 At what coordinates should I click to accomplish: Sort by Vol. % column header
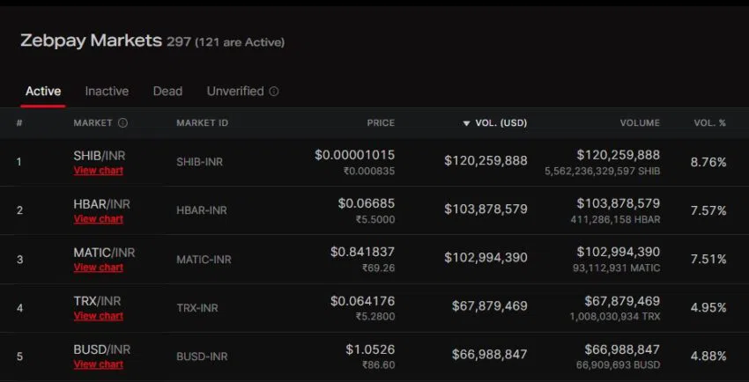709,123
